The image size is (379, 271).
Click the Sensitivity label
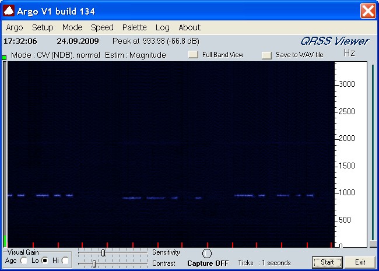166,252
